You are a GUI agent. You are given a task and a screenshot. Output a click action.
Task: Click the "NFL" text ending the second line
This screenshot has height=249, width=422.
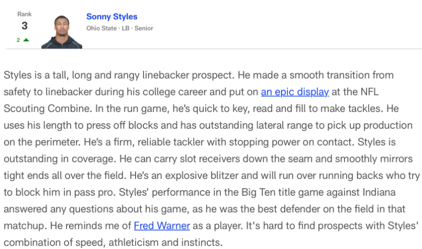(x=370, y=92)
